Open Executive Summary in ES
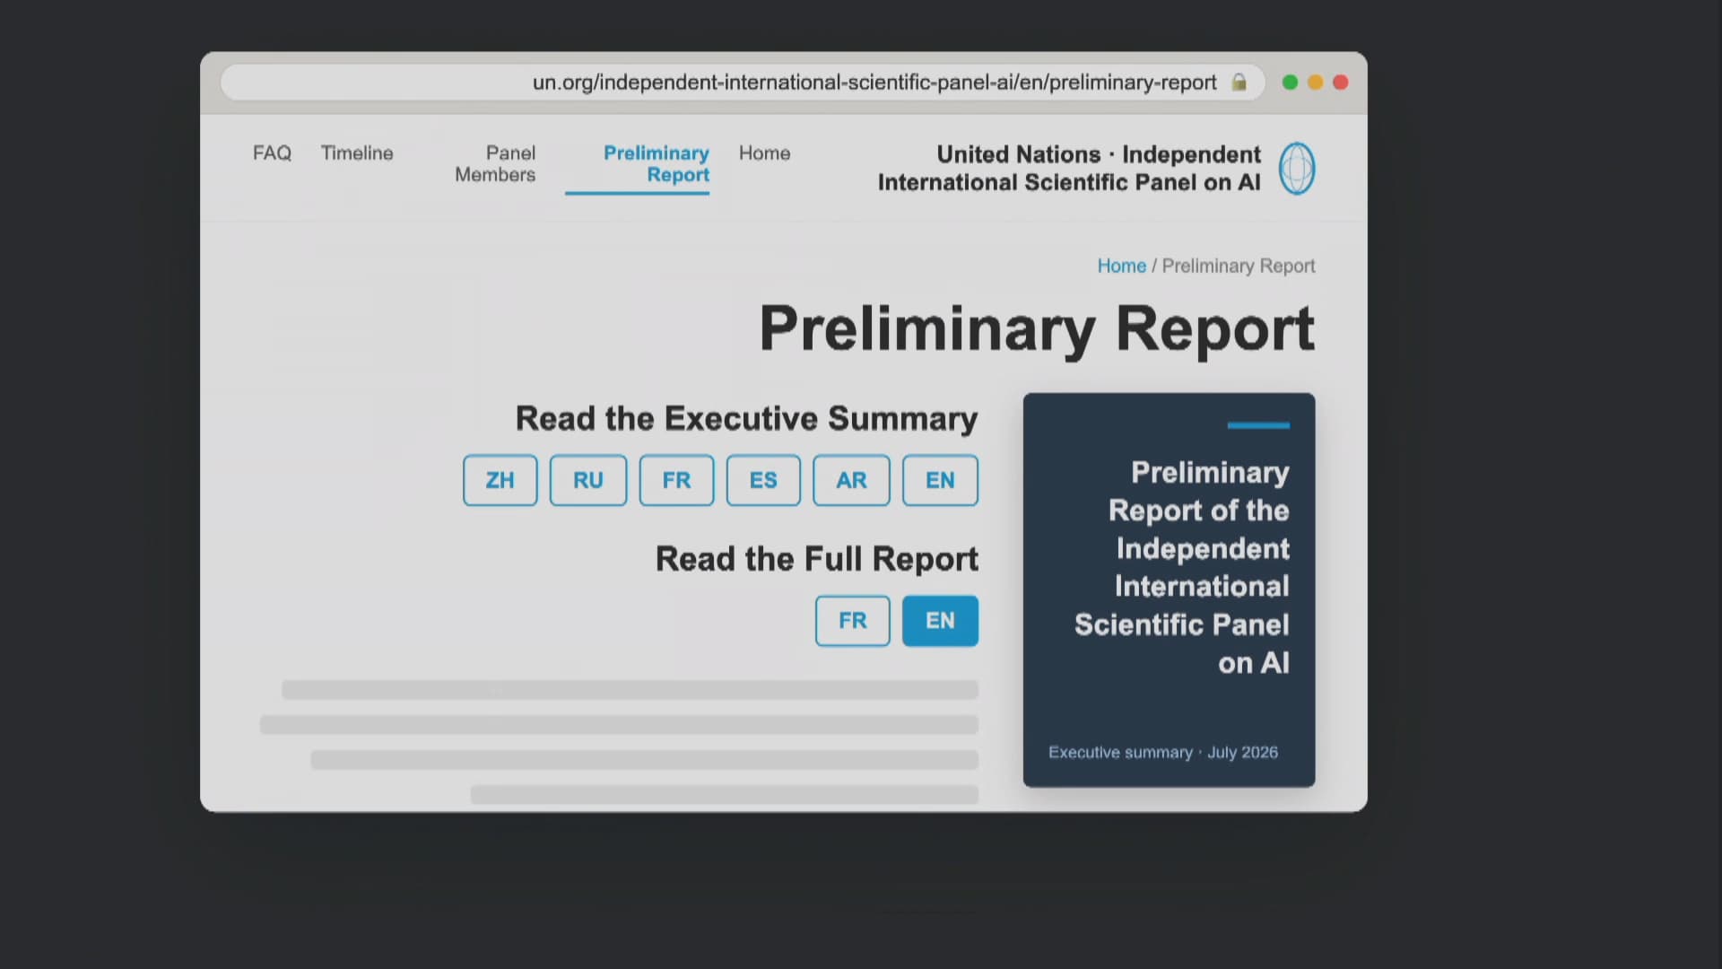This screenshot has height=969, width=1722. [763, 480]
